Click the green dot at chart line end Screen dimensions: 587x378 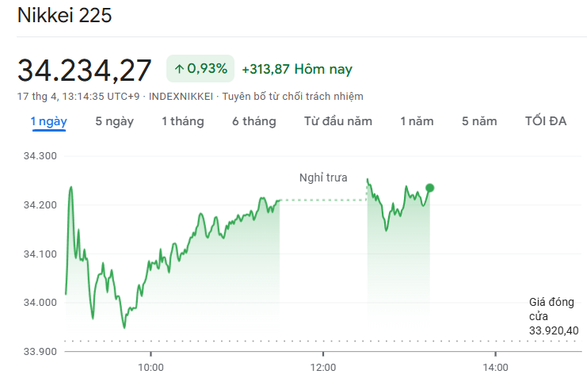click(430, 188)
